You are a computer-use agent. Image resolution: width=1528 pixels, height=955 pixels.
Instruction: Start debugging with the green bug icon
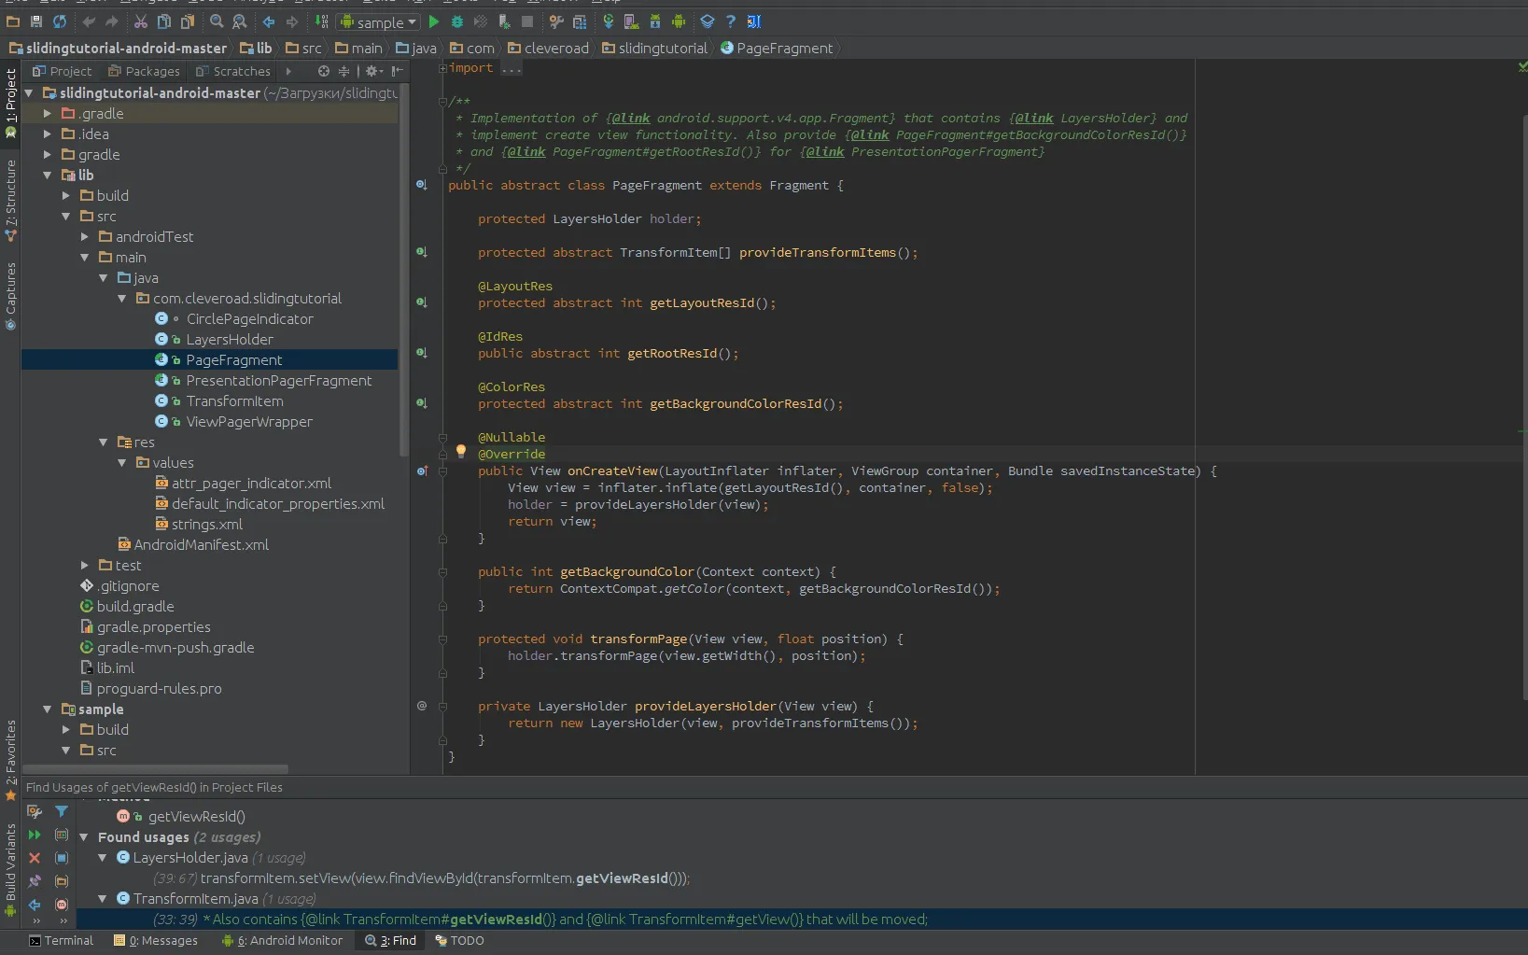tap(457, 21)
